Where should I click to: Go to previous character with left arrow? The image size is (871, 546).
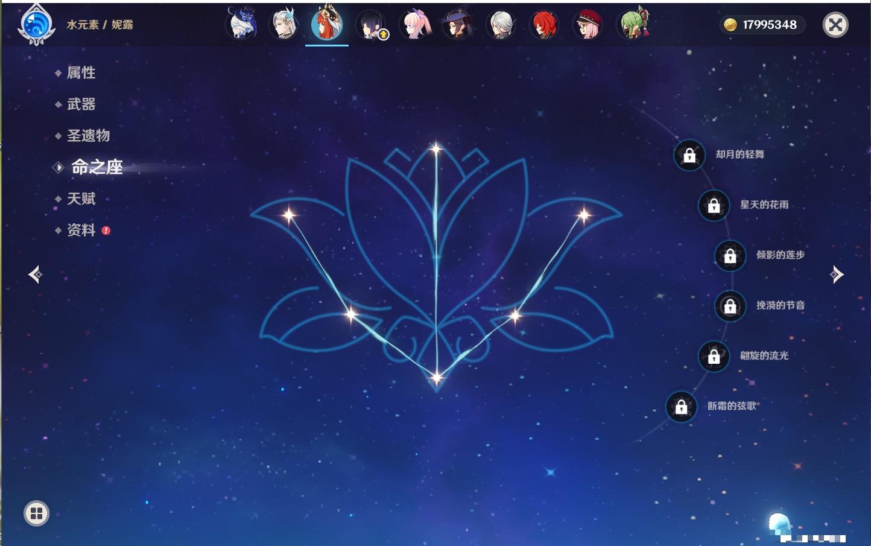[35, 275]
